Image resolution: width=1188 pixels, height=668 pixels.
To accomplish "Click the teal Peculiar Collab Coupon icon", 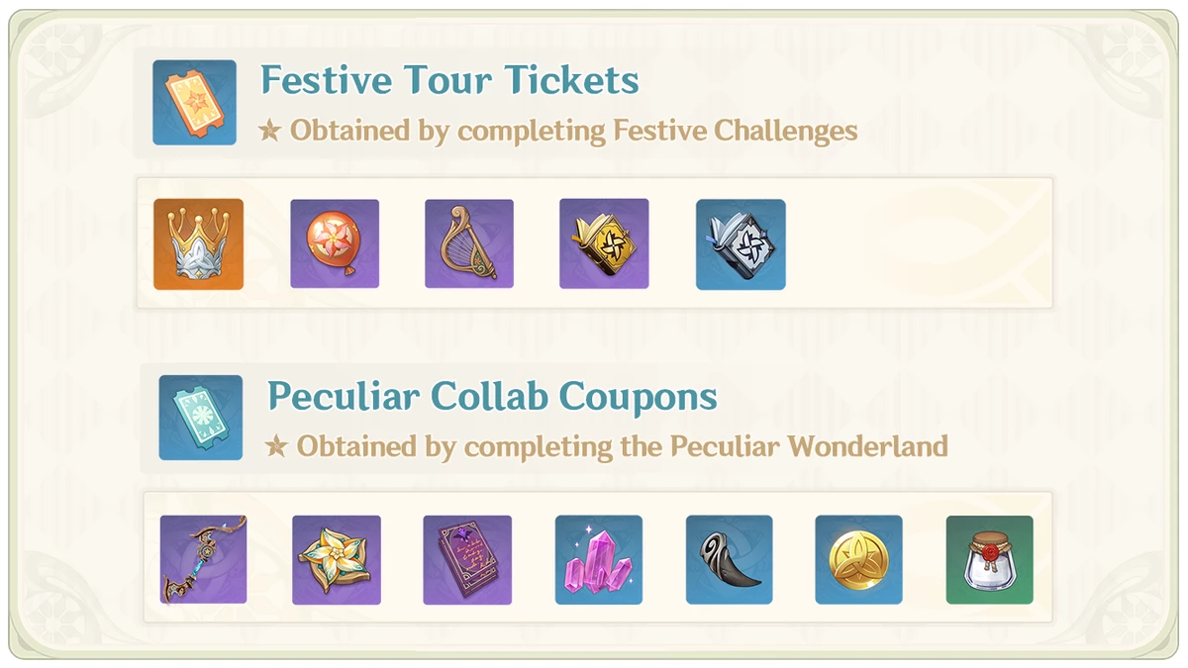I will coord(201,418).
